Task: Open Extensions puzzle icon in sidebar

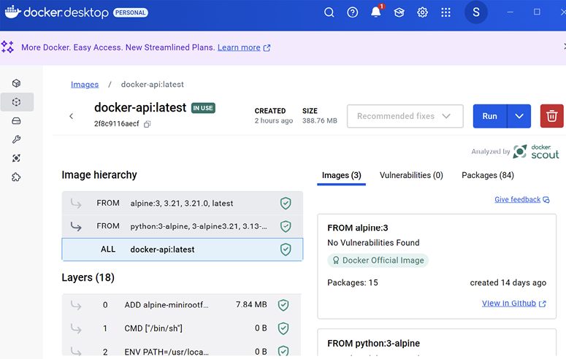Action: click(x=16, y=177)
